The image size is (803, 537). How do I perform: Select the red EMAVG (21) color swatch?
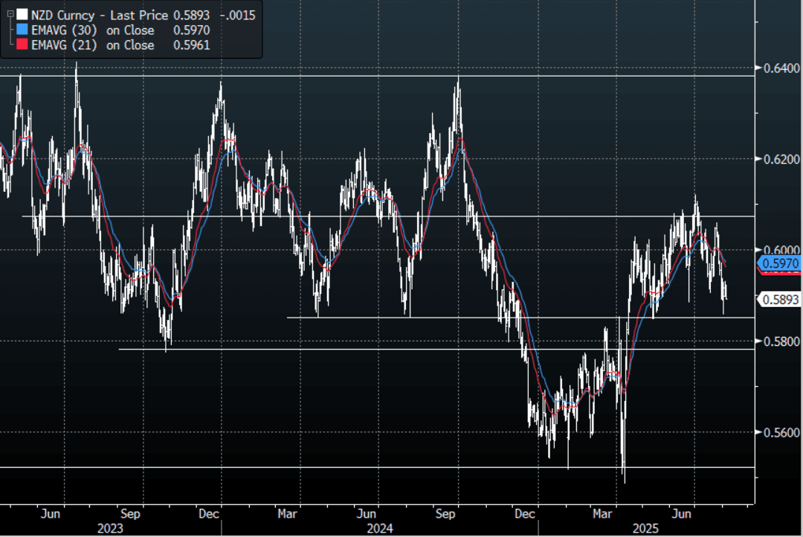tap(22, 45)
